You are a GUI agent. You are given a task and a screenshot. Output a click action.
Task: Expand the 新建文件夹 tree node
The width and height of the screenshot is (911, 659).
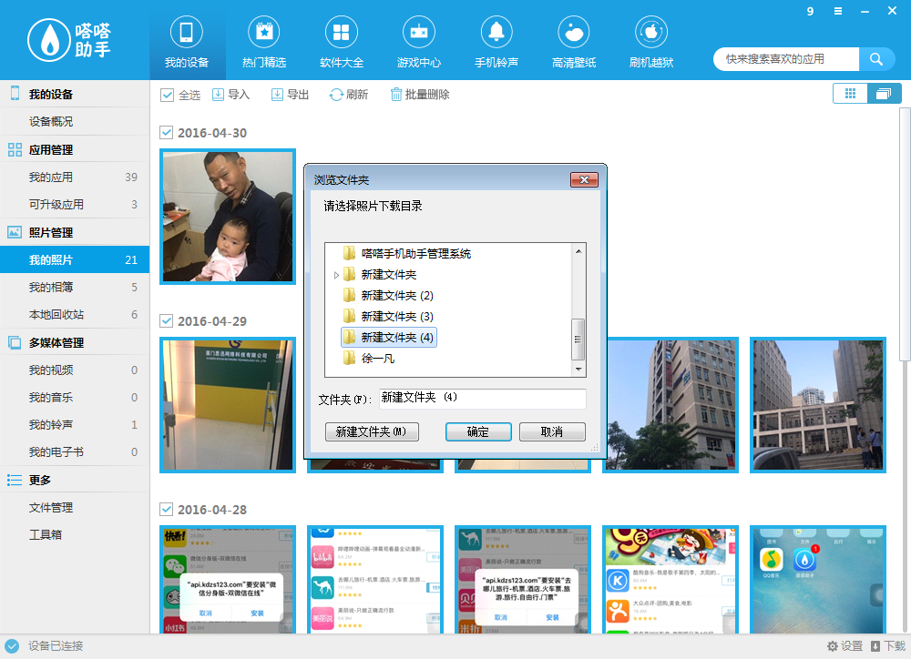pyautogui.click(x=336, y=273)
